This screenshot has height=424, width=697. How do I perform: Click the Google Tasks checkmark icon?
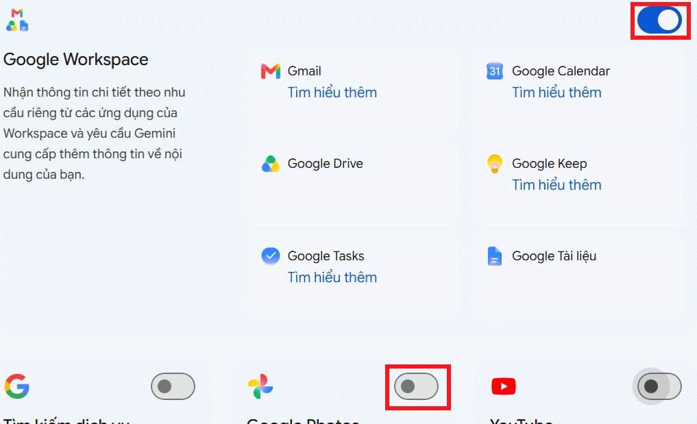tap(270, 256)
